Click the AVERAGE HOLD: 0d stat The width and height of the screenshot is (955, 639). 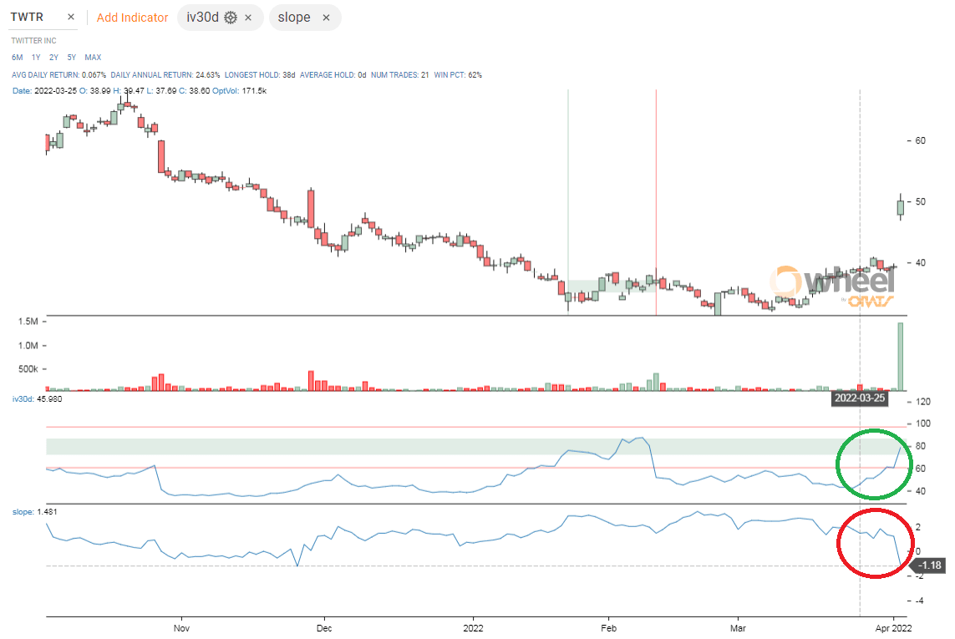point(333,75)
